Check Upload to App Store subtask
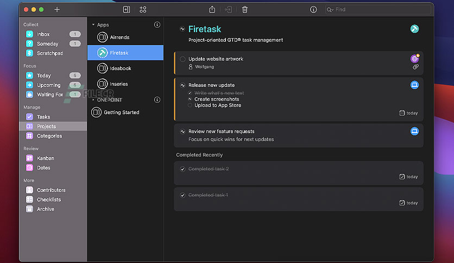 pyautogui.click(x=190, y=105)
